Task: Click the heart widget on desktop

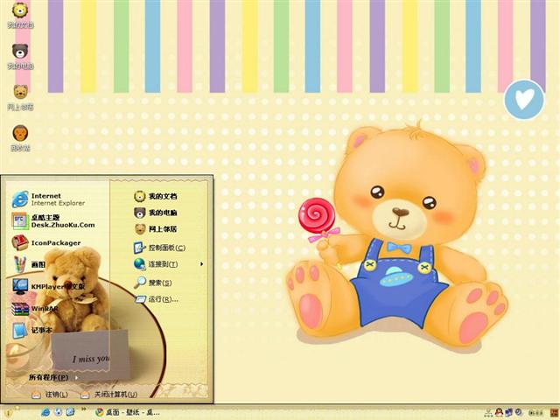Action: [x=524, y=99]
